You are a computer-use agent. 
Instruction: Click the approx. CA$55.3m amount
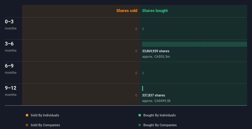click(x=156, y=57)
